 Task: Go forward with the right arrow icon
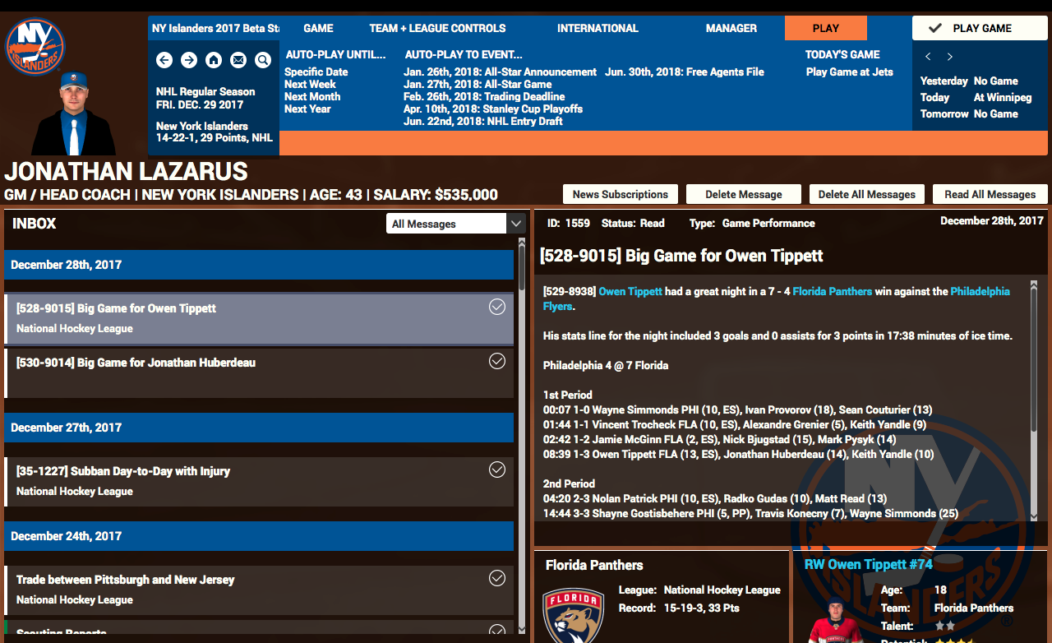189,60
